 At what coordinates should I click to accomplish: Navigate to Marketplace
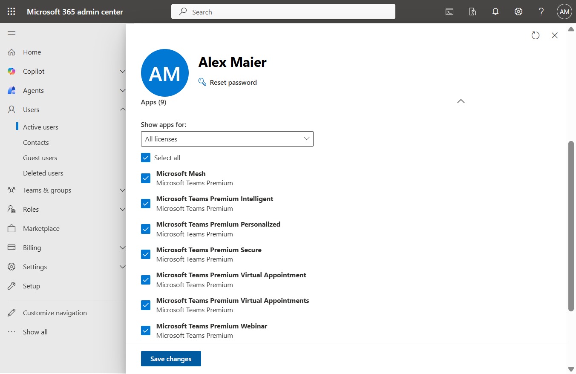click(41, 228)
